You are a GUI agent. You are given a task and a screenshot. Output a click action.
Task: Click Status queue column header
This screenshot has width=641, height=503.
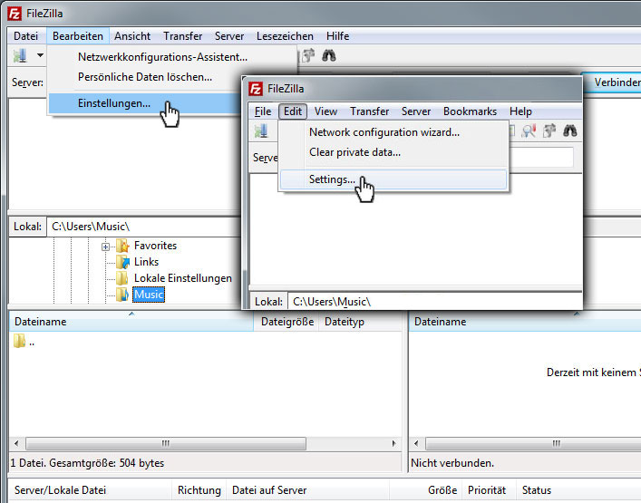(578, 490)
